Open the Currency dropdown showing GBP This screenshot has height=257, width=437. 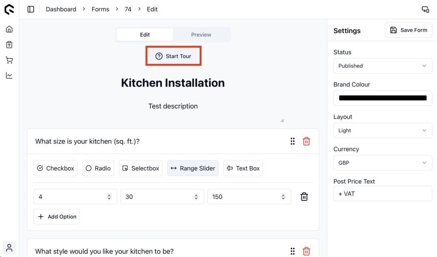[383, 163]
